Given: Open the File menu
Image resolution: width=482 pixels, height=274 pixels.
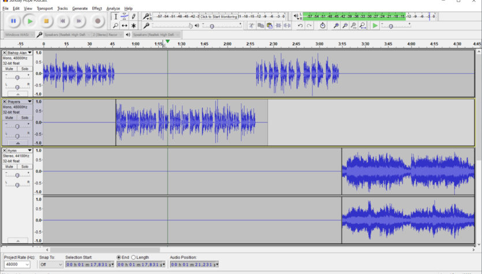Looking at the screenshot, I should [x=6, y=9].
